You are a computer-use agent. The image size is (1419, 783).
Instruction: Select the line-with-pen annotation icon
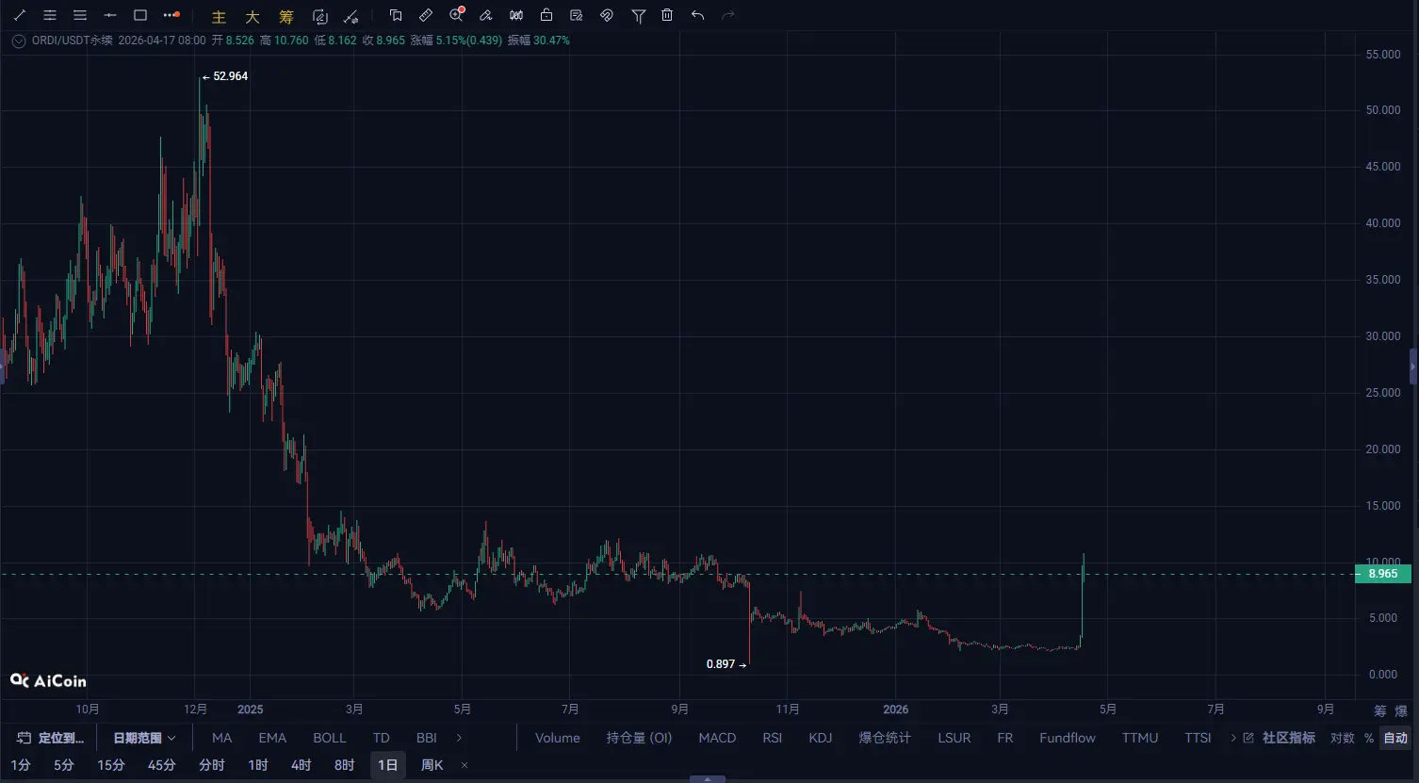(x=351, y=16)
